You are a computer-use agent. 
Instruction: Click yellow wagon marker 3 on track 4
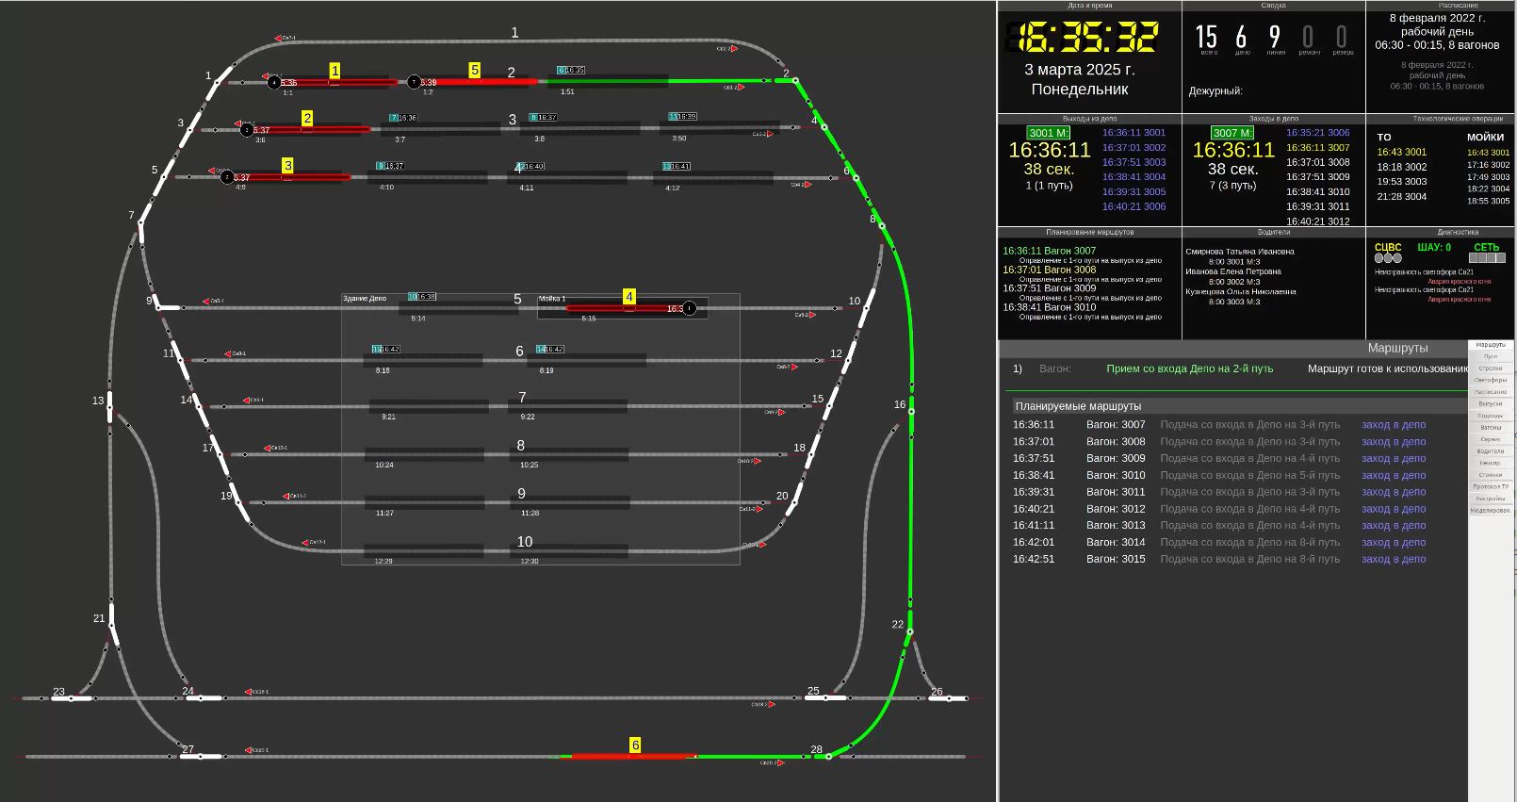pyautogui.click(x=287, y=166)
